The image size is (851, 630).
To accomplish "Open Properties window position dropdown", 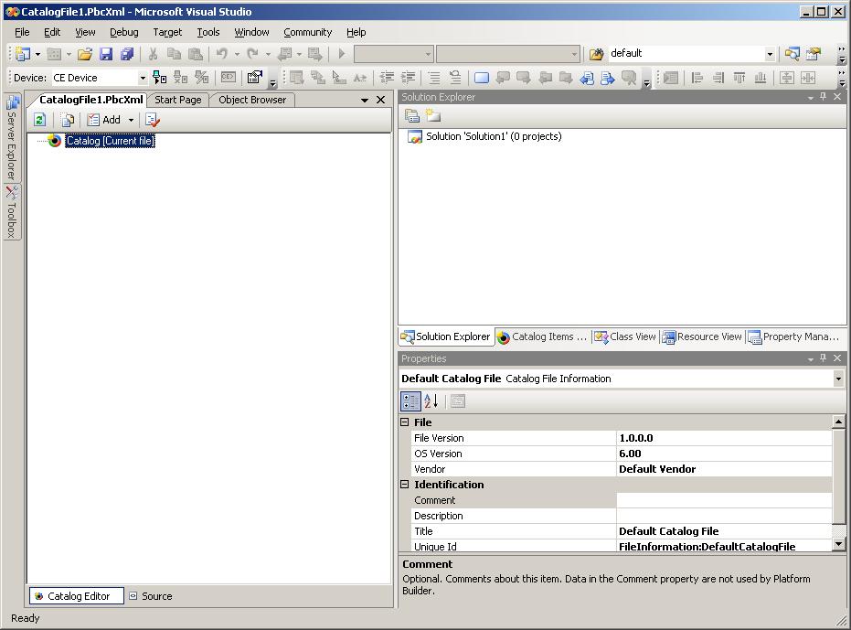I will pyautogui.click(x=810, y=358).
